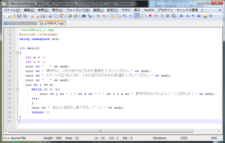Start macro recording with red dot

tap(150, 16)
